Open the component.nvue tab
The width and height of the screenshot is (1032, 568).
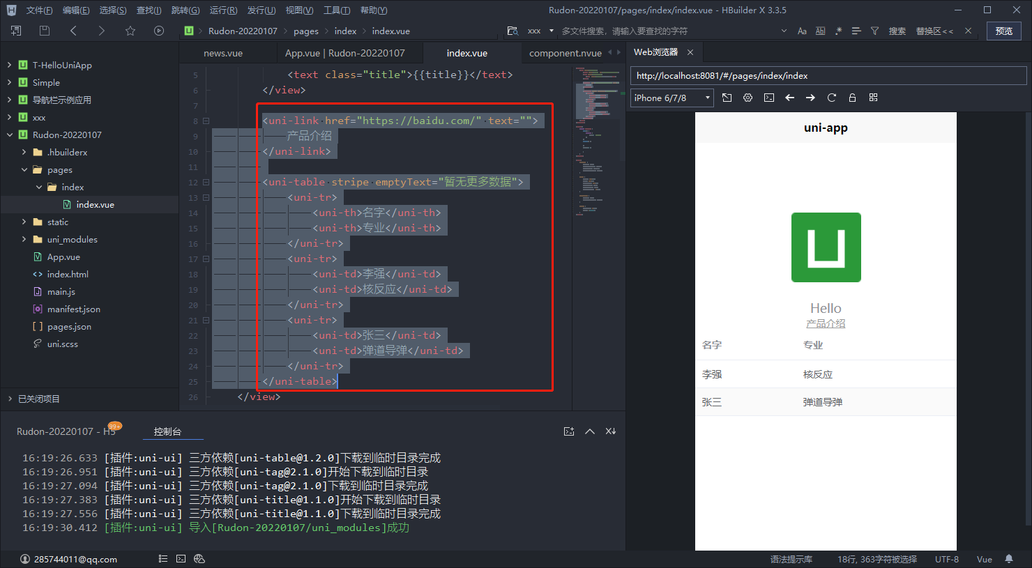pyautogui.click(x=566, y=53)
